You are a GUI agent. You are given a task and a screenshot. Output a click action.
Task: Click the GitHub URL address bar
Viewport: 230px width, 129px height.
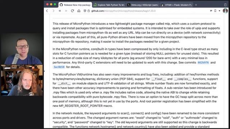click(x=123, y=11)
